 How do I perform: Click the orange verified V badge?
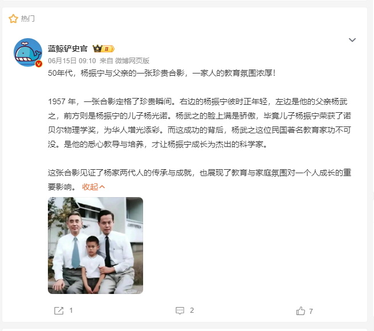tap(39, 64)
